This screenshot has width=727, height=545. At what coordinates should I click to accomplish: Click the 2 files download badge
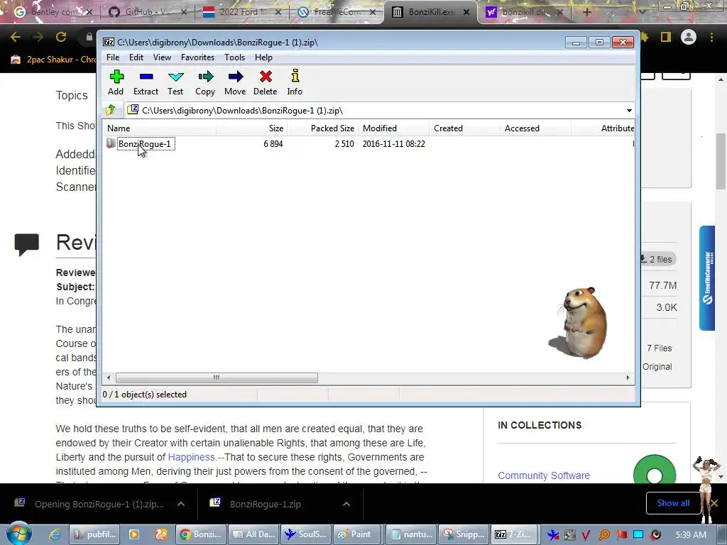point(657,259)
